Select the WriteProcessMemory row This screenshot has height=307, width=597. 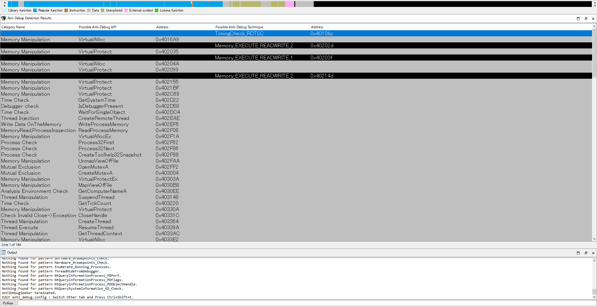tap(296, 124)
